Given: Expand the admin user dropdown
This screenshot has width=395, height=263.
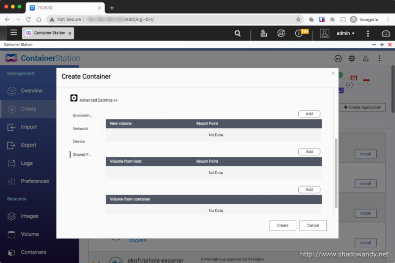Looking at the screenshot, I should tap(345, 33).
